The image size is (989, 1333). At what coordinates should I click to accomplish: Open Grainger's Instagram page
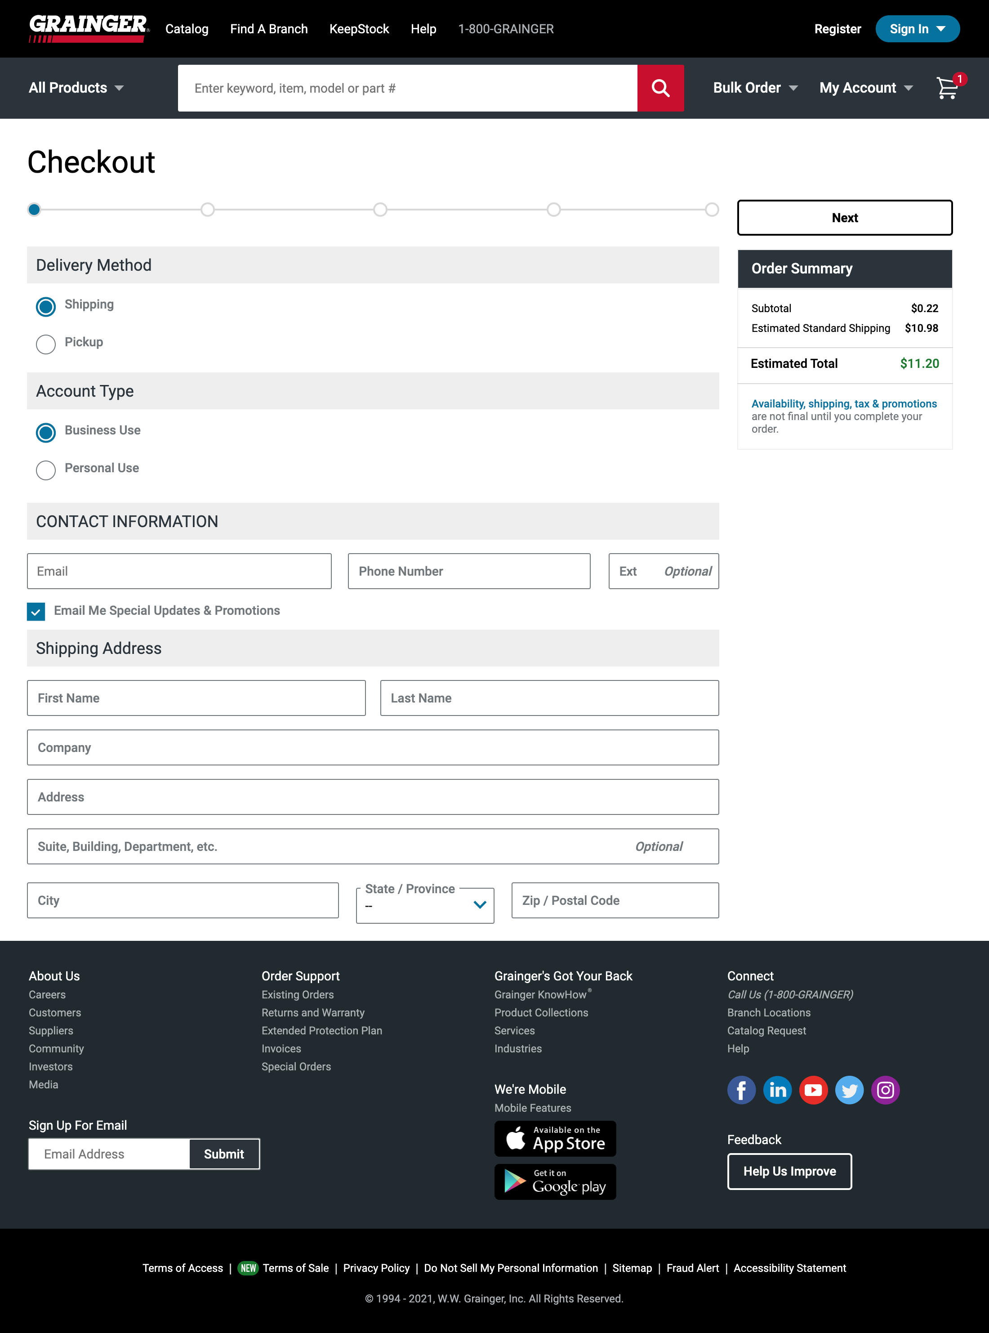[x=886, y=1090]
